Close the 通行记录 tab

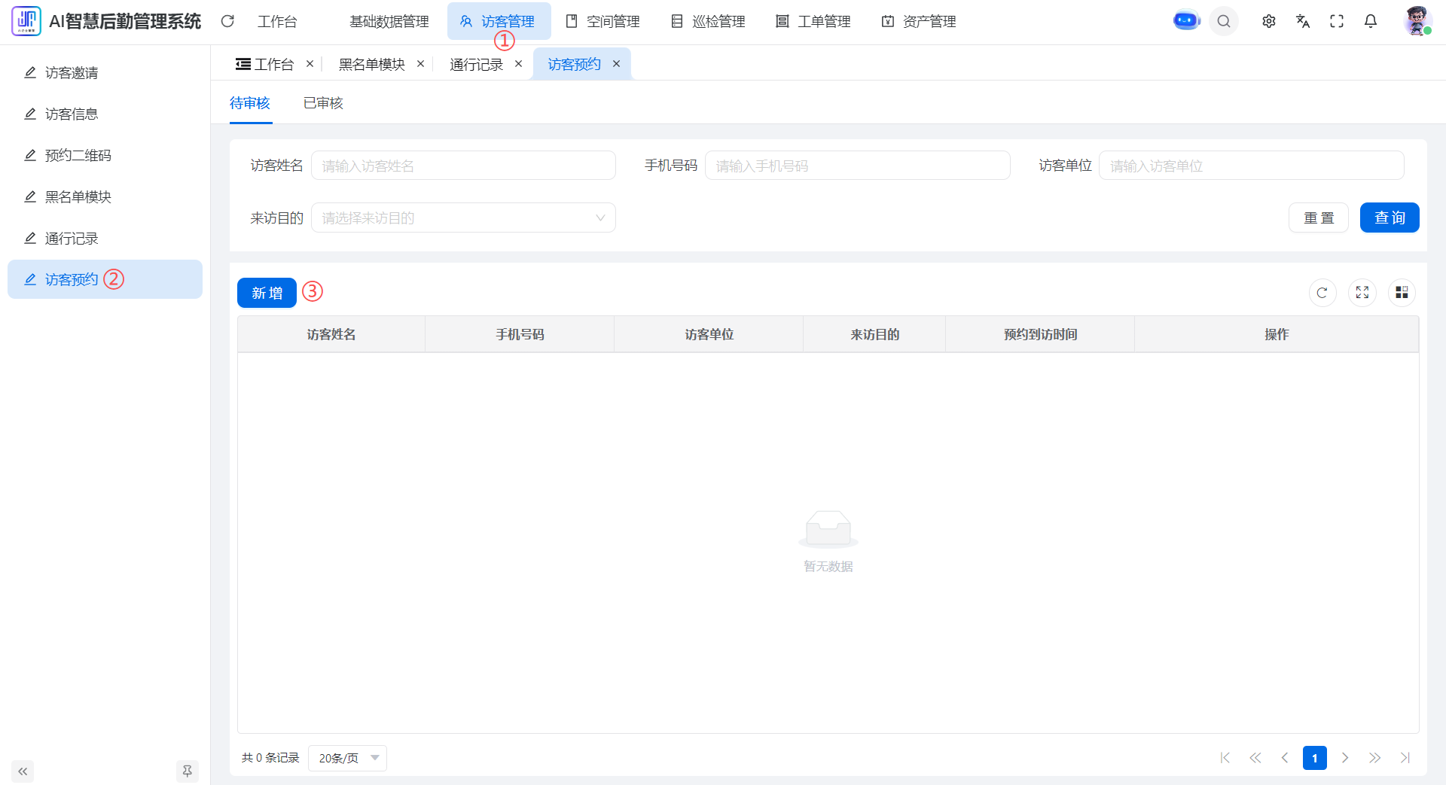point(518,64)
